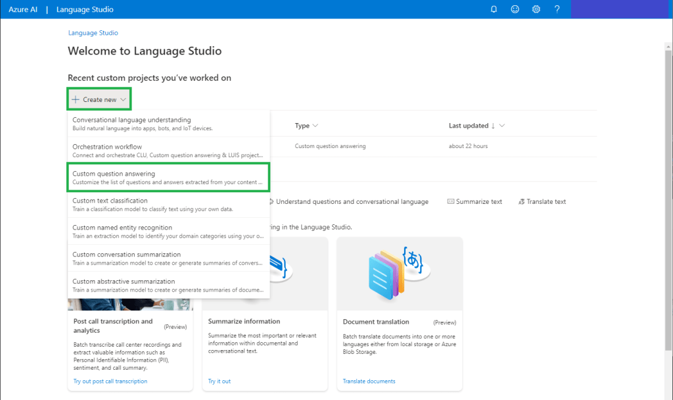Viewport: 673px width, 400px height.
Task: Open the Language Studio breadcrumb link
Action: [x=93, y=33]
